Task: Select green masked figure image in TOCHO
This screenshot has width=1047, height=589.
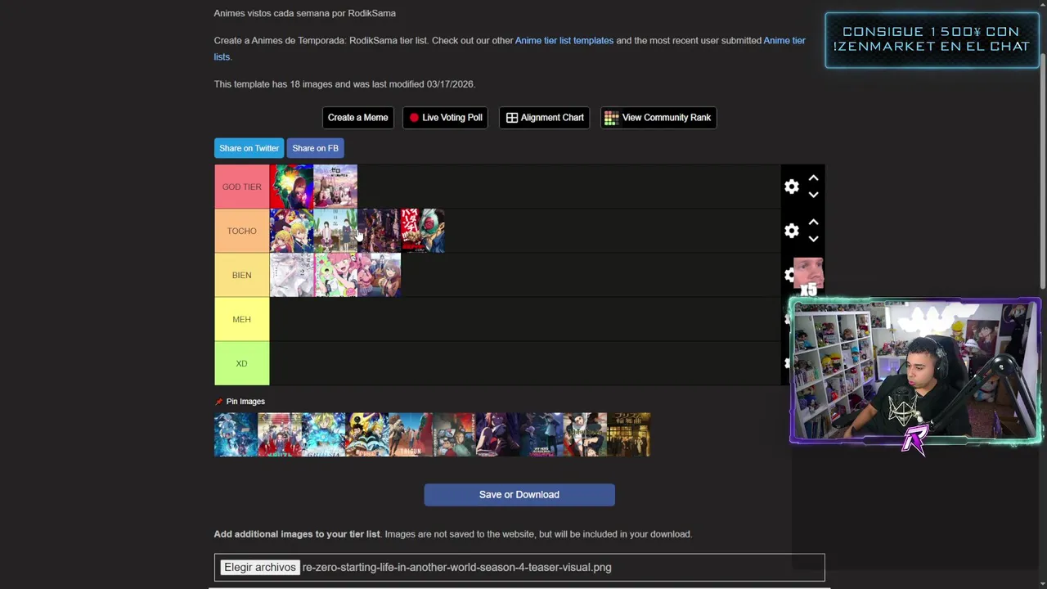Action: (423, 231)
